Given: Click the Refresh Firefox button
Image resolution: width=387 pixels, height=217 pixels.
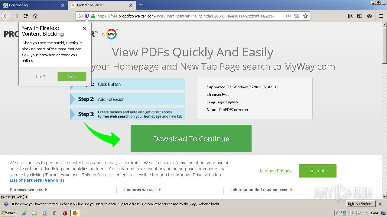Looking at the screenshot, I should 361,204.
